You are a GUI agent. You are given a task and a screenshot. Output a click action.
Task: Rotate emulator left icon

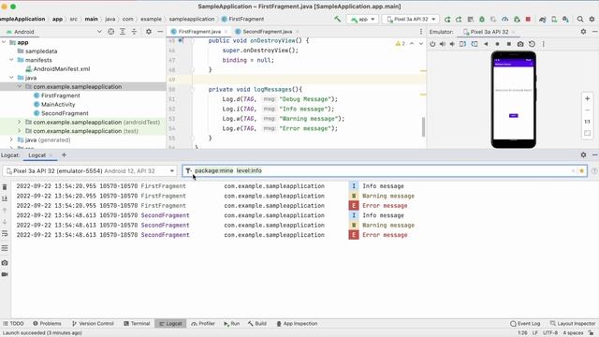[462, 44]
